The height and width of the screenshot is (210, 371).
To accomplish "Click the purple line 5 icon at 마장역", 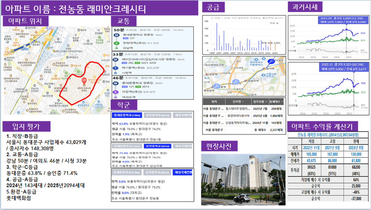I will click(116, 92).
